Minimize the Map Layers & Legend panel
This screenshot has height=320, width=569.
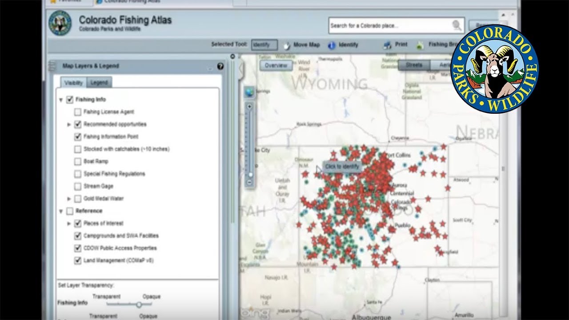click(x=210, y=68)
